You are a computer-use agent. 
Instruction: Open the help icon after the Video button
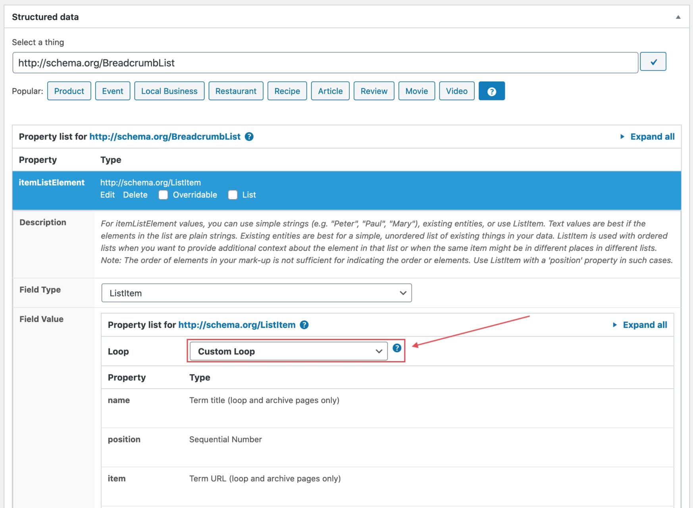[x=492, y=91]
